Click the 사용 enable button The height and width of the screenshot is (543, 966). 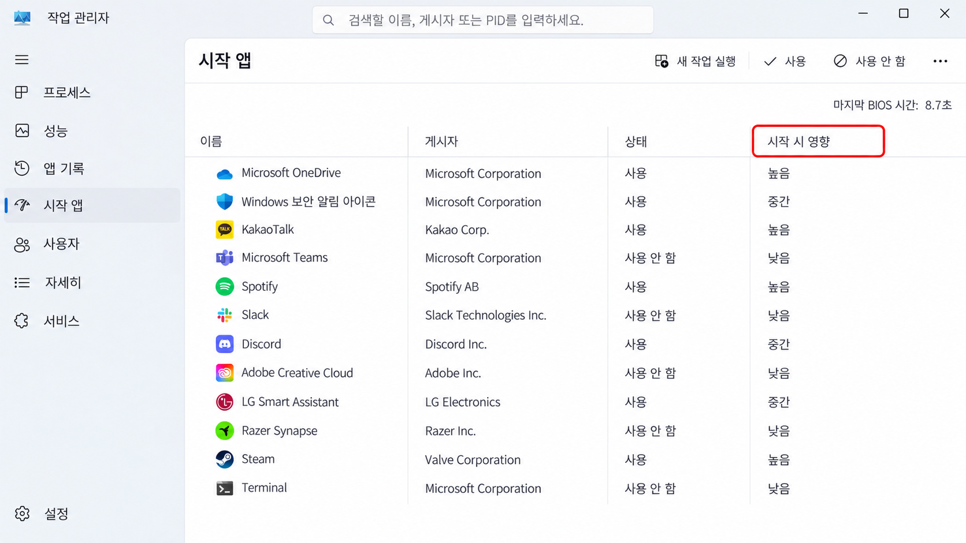785,61
